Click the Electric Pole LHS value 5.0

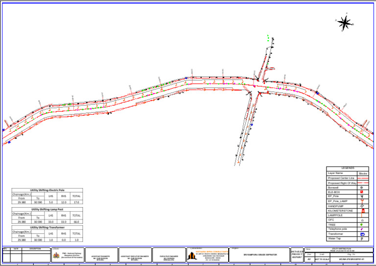point(51,202)
